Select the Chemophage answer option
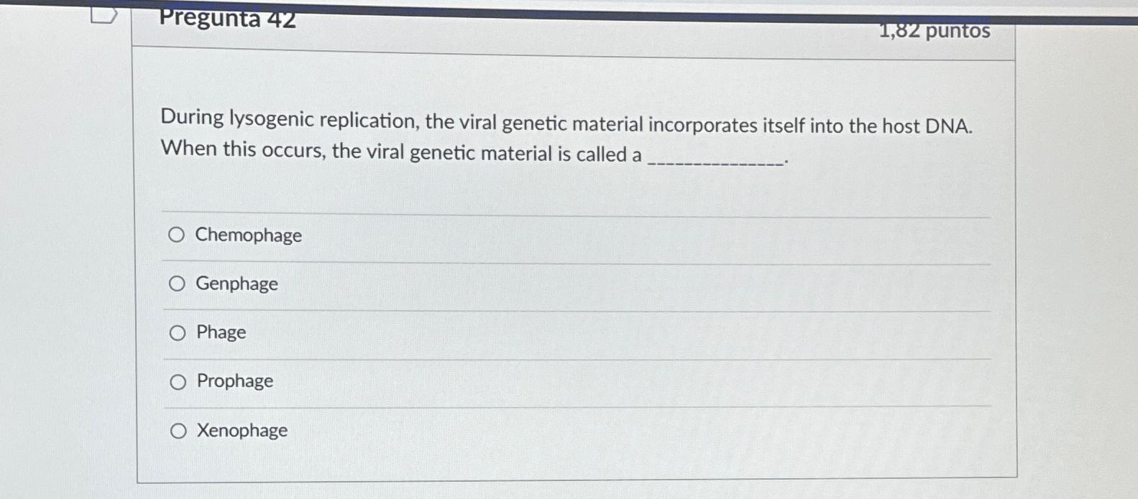Viewport: 1138px width, 499px height. click(x=177, y=233)
